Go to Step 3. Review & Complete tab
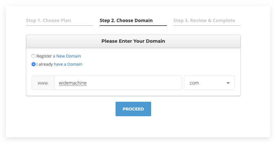This screenshot has height=143, width=276. (204, 21)
